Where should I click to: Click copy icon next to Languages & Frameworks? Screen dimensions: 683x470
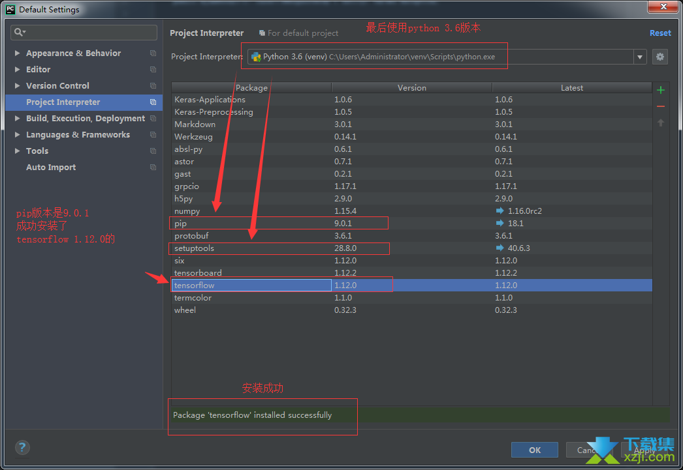point(153,135)
